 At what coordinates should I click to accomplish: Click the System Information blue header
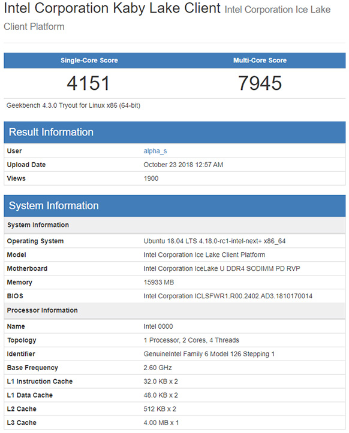(x=174, y=206)
